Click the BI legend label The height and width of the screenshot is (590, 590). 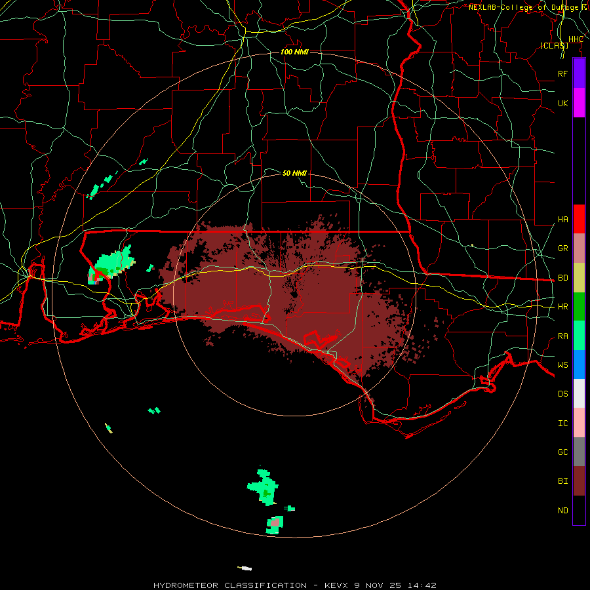point(562,481)
